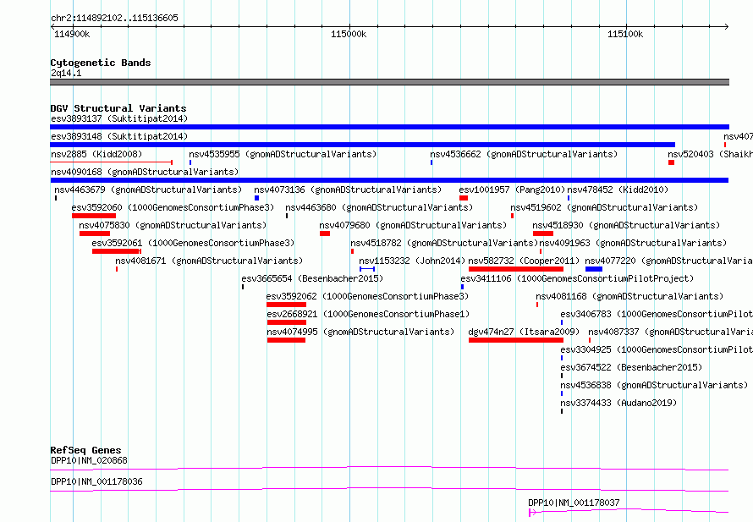Open esv3411106 Pilot Project label

pyautogui.click(x=577, y=278)
